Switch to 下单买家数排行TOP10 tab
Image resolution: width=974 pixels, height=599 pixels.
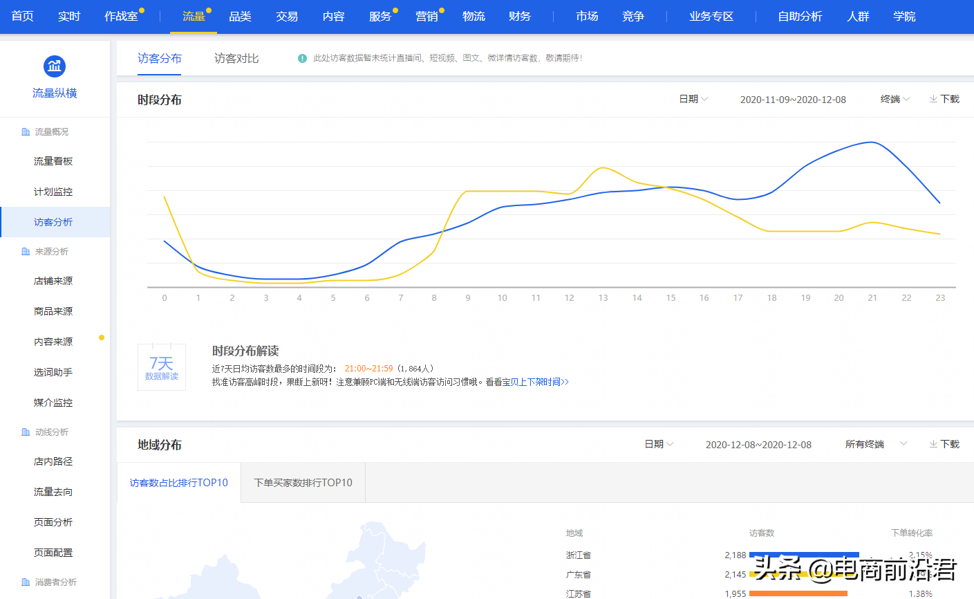[303, 483]
